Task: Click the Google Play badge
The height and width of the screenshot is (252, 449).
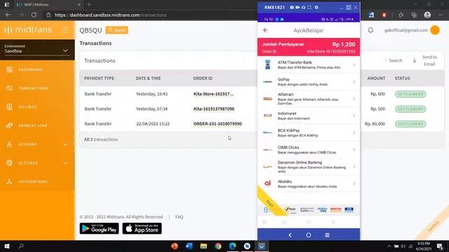Action: coord(99,228)
